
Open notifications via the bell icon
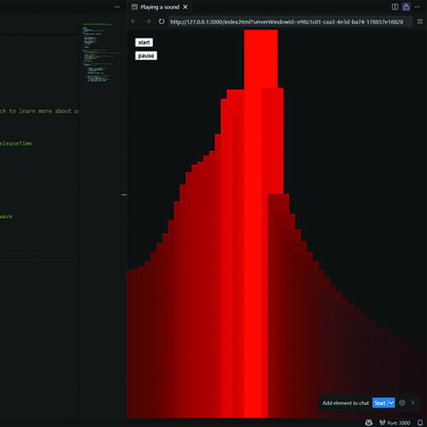coord(420,423)
